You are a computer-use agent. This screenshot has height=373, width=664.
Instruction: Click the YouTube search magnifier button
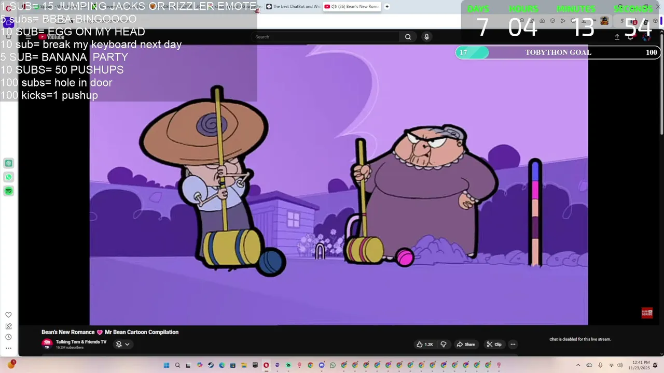click(x=408, y=37)
